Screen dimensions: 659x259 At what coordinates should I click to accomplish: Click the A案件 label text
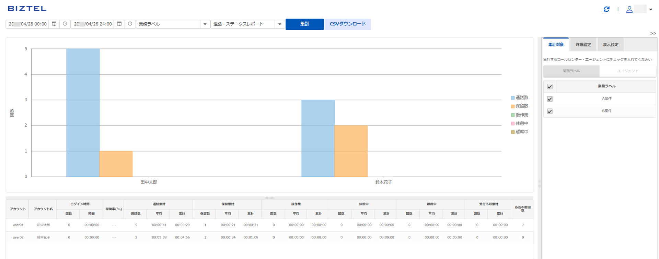tap(606, 98)
